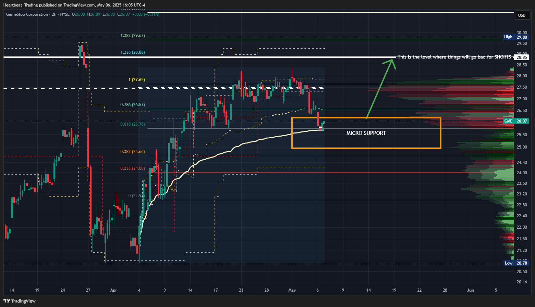Click the 2h interval label in chart legend
The height and width of the screenshot is (307, 535).
[x=54, y=14]
